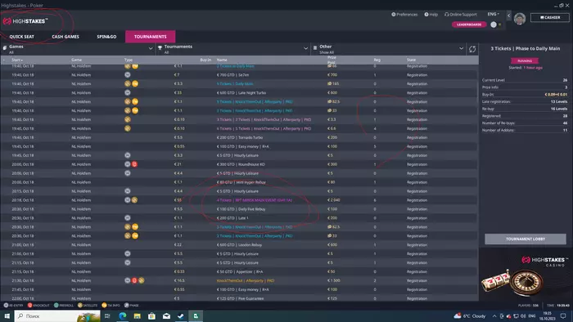The width and height of the screenshot is (573, 322).
Task: Click the KNOCKOUT legend icon
Action: click(x=30, y=305)
